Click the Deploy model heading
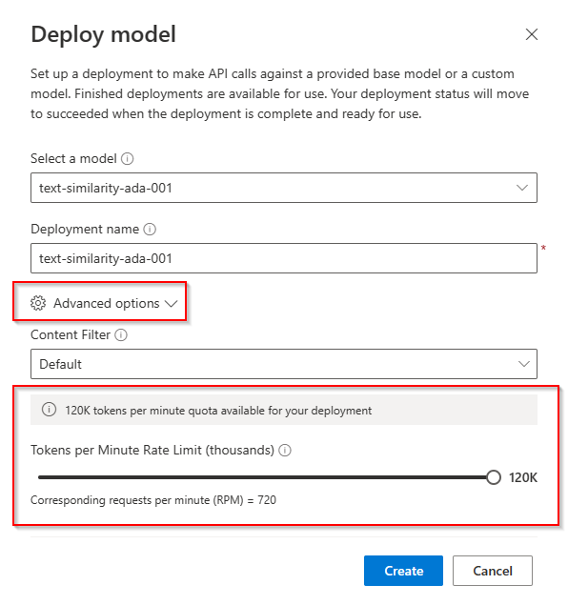Screen dimensions: 568x605 coord(104,34)
